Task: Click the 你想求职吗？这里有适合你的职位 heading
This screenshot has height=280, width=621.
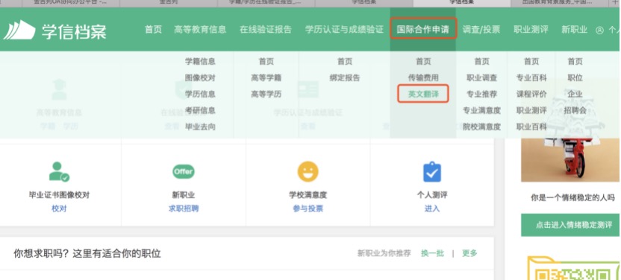Action: 87,253
